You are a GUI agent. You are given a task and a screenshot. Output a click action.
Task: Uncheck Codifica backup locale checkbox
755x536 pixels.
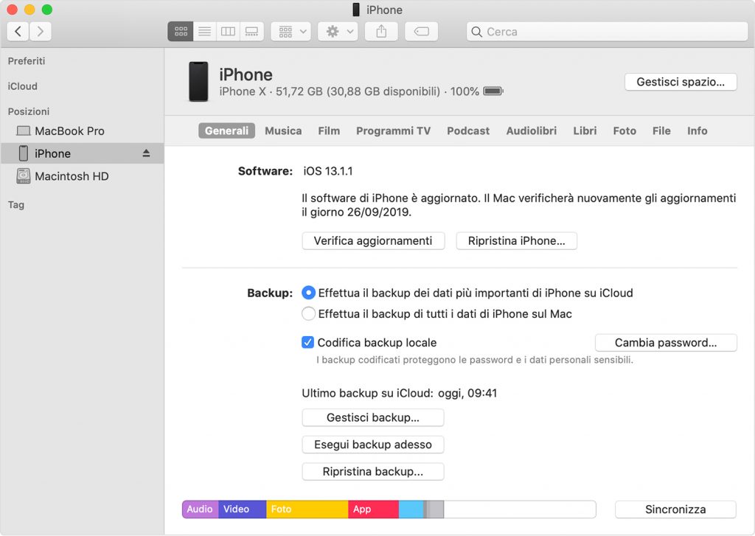[x=308, y=342]
